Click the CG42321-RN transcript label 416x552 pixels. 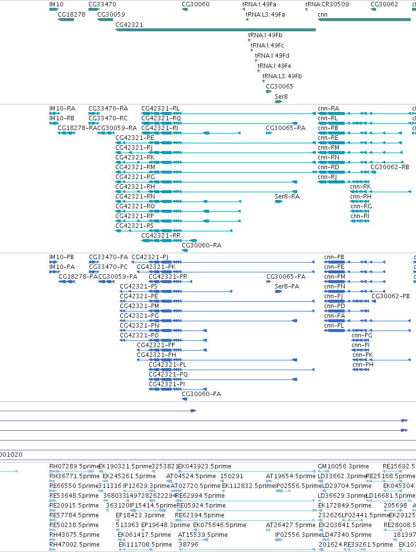[x=135, y=197]
